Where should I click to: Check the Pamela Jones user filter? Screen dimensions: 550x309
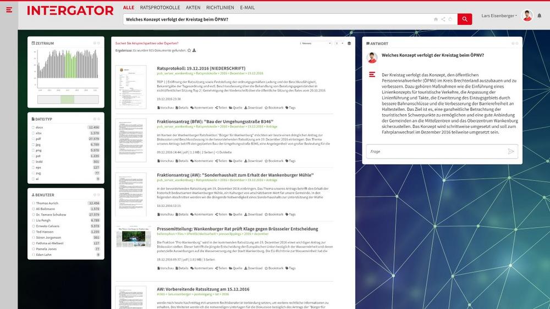tap(34, 249)
